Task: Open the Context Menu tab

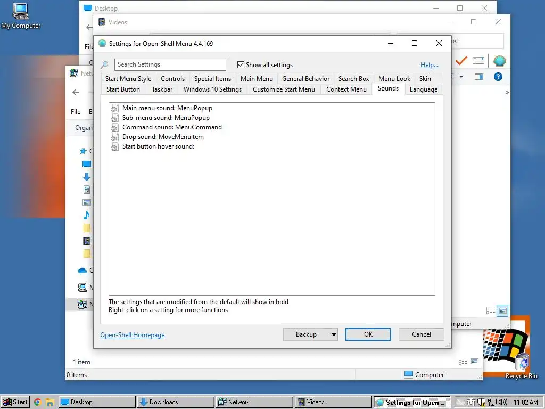Action: tap(346, 89)
